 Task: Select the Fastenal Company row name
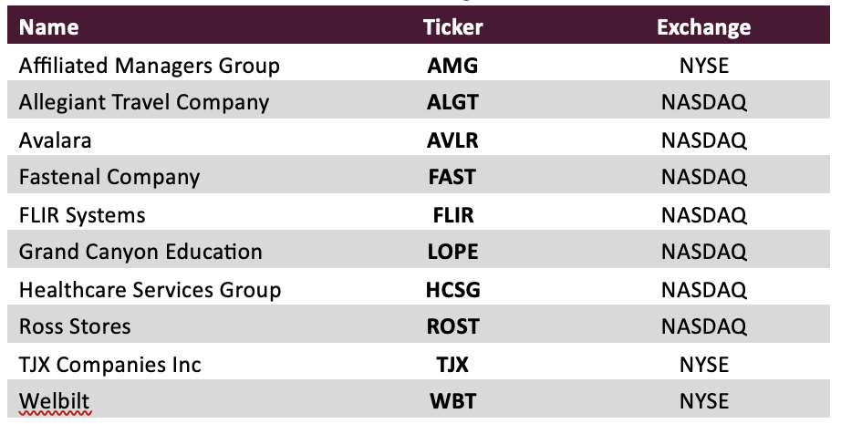coord(109,177)
